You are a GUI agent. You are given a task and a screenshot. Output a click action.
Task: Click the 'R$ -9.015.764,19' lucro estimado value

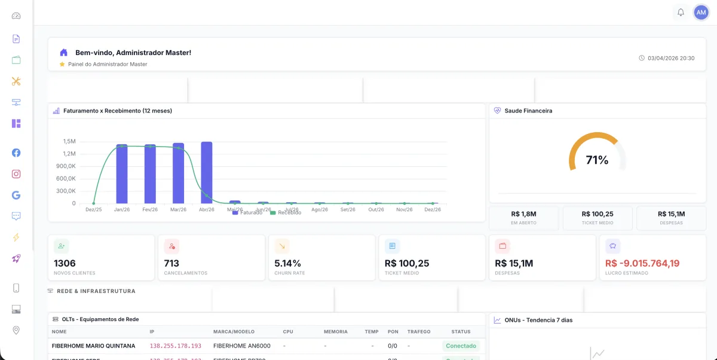642,263
